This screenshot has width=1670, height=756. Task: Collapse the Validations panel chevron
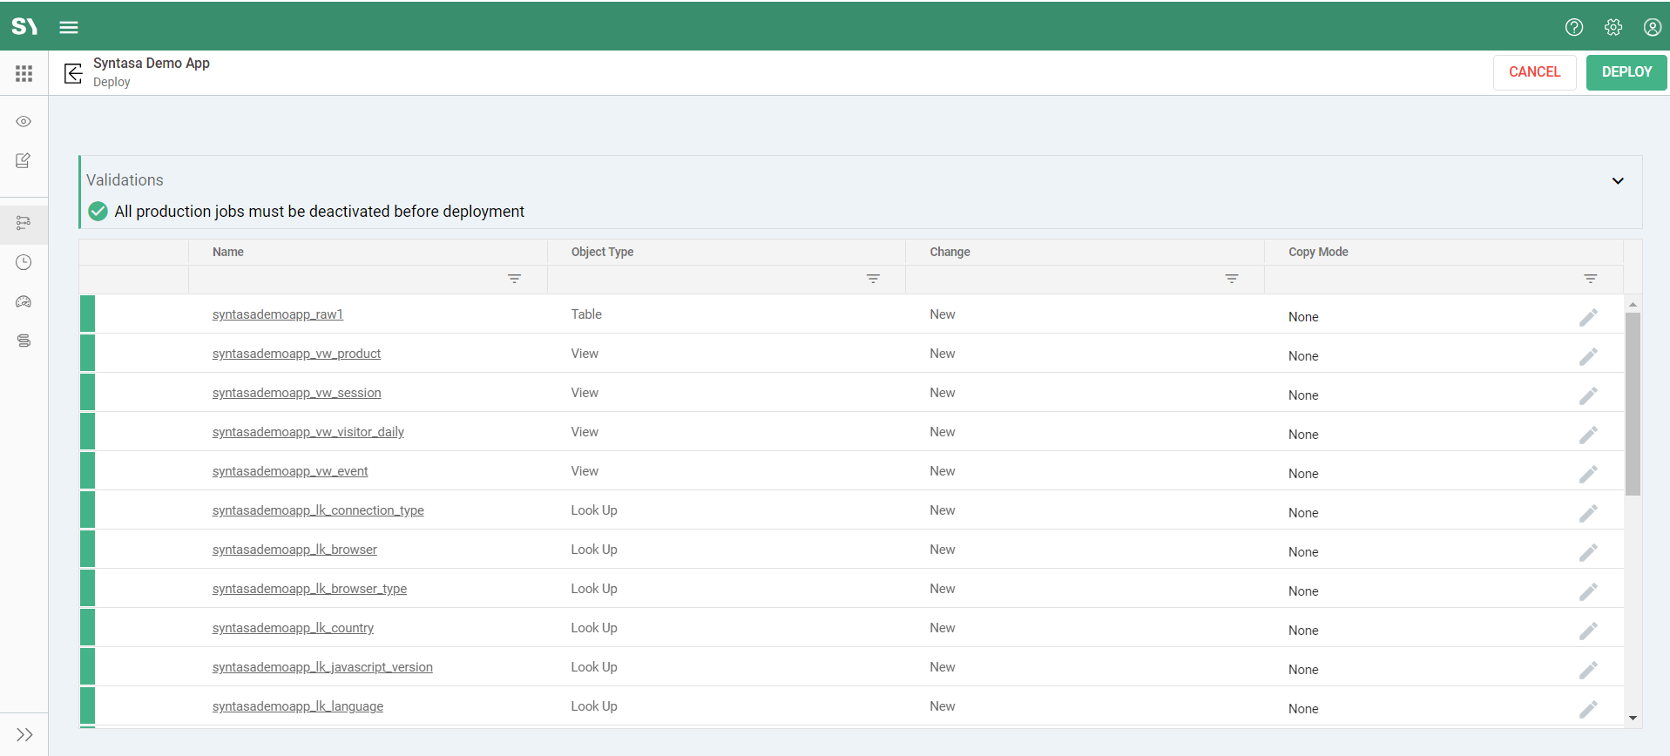1617,181
